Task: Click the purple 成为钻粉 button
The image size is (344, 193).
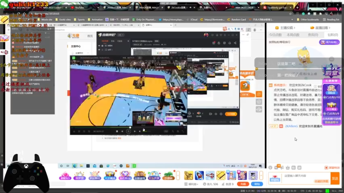Action: tap(329, 42)
